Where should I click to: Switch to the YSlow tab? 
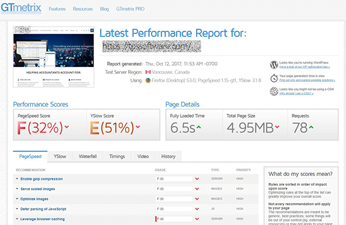60,156
